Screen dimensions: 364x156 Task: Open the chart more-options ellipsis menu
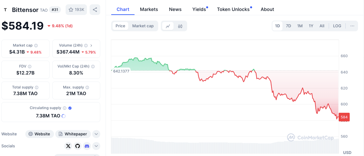tap(352, 26)
